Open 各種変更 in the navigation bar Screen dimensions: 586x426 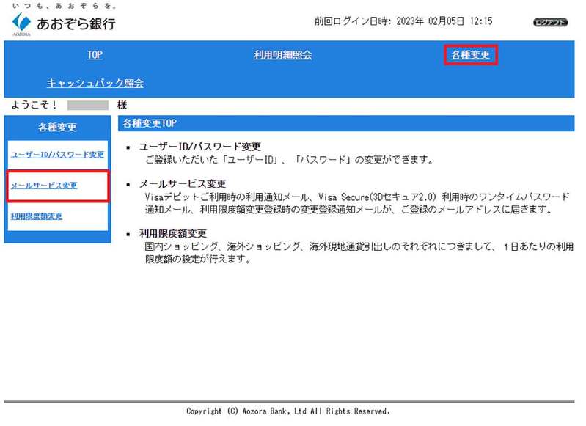(x=471, y=55)
